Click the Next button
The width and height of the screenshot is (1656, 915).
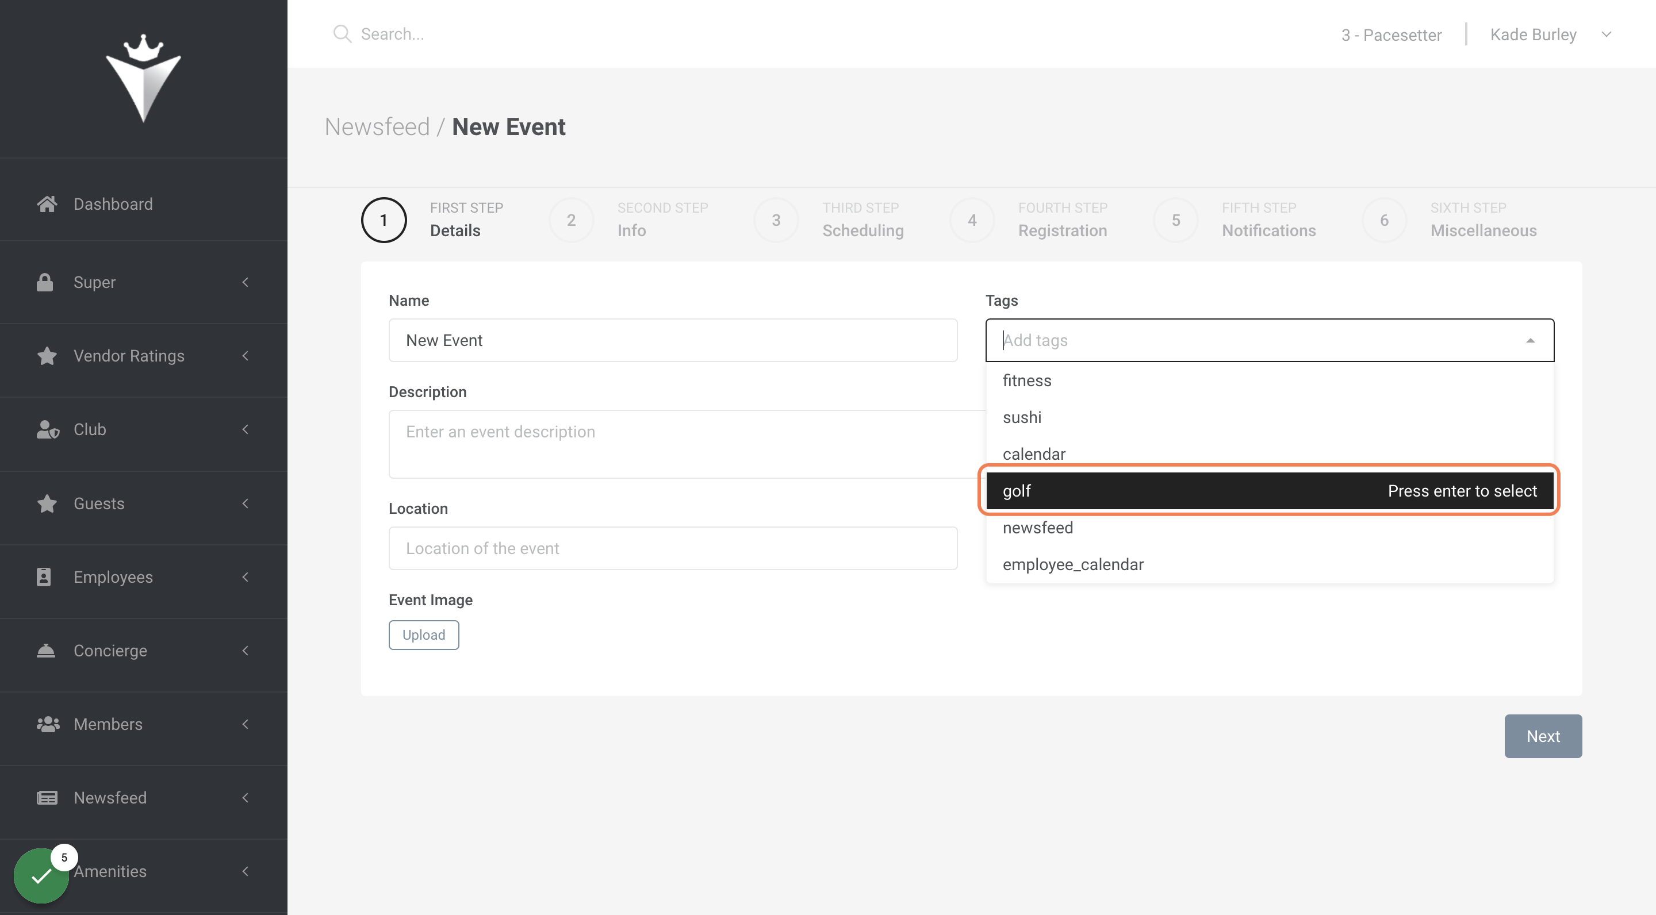click(1543, 736)
